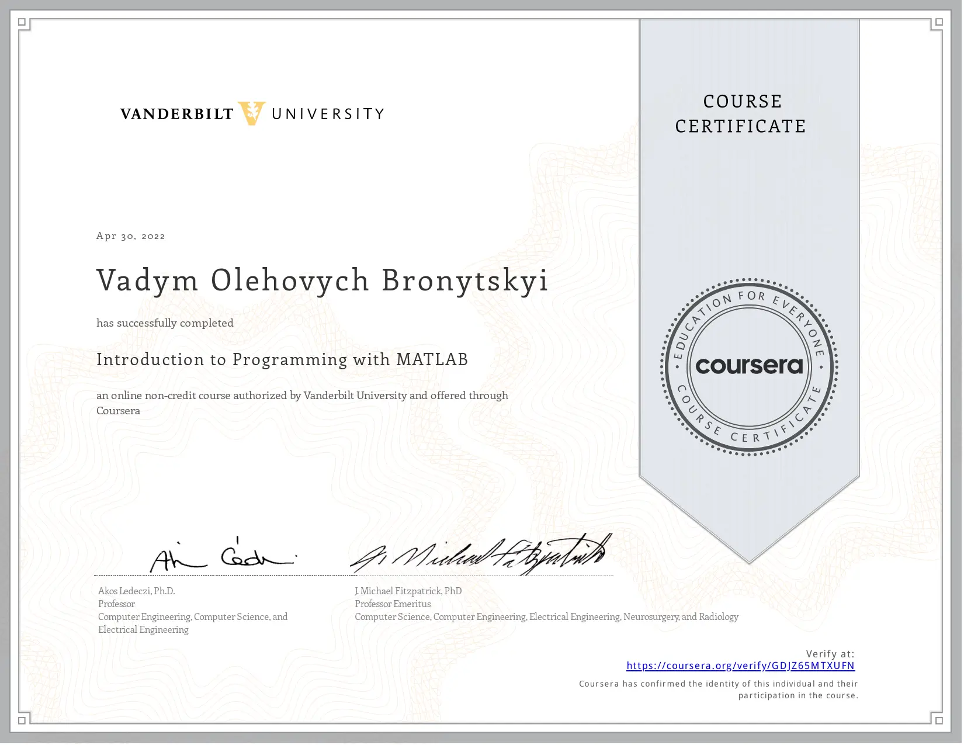Click the UNIVERSITY text beside the shield

click(x=328, y=114)
